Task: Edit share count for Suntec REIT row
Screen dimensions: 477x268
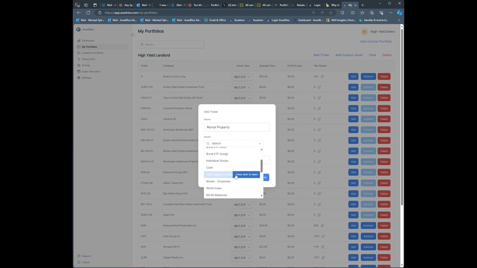Action: 320,87
